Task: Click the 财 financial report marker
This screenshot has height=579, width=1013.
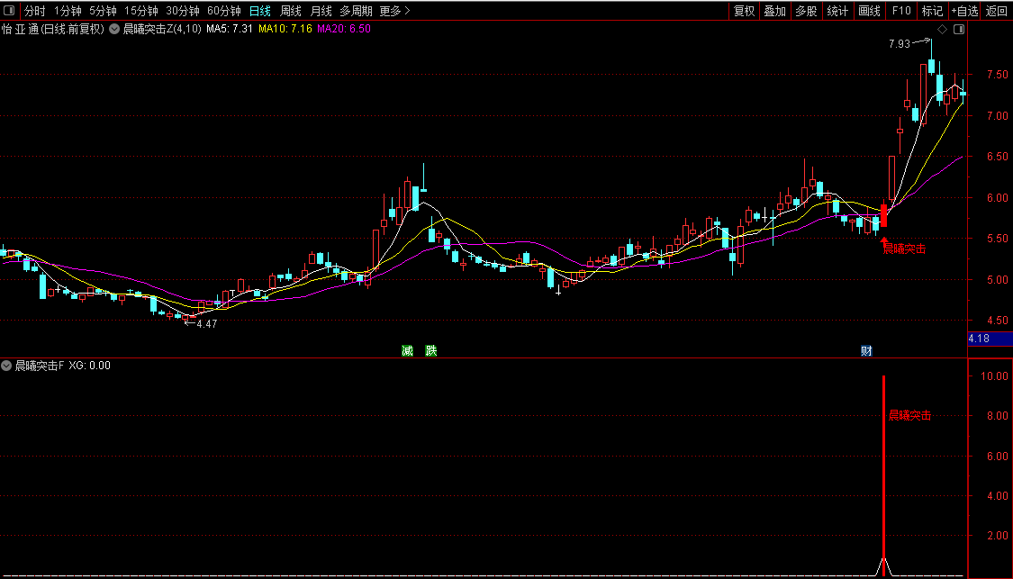Action: 866,350
